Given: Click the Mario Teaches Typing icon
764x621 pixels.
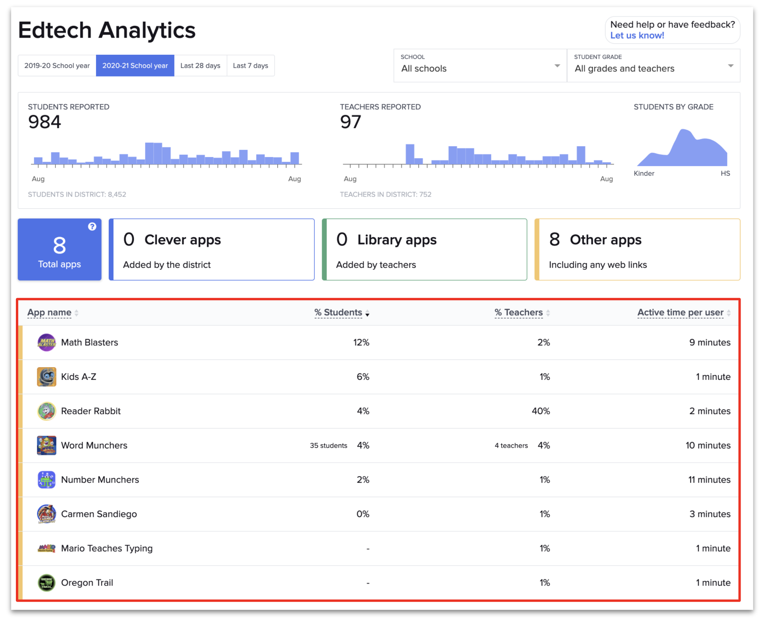Looking at the screenshot, I should [46, 548].
